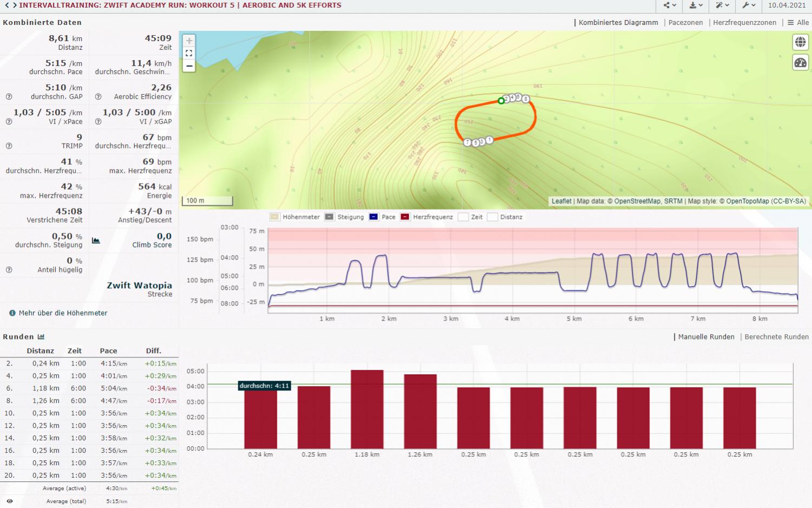Open map layer globe button
The height and width of the screenshot is (508, 812).
[800, 42]
